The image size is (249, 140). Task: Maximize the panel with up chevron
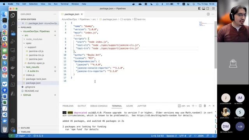point(209,106)
